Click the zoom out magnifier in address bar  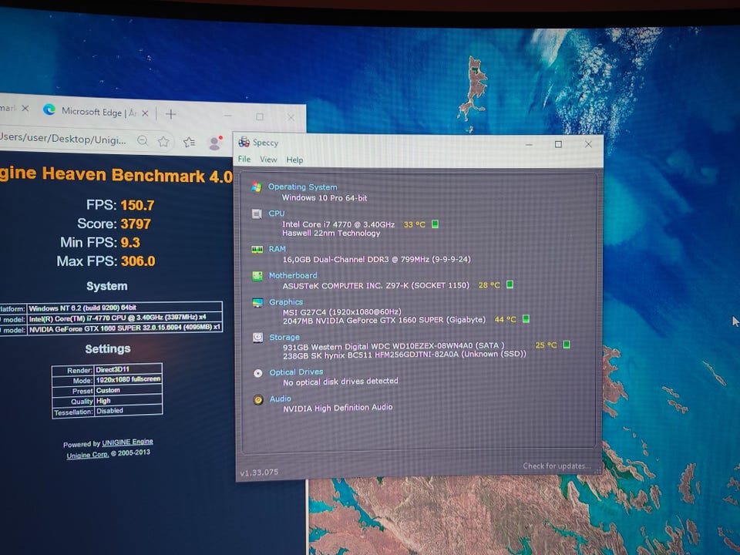pos(143,140)
